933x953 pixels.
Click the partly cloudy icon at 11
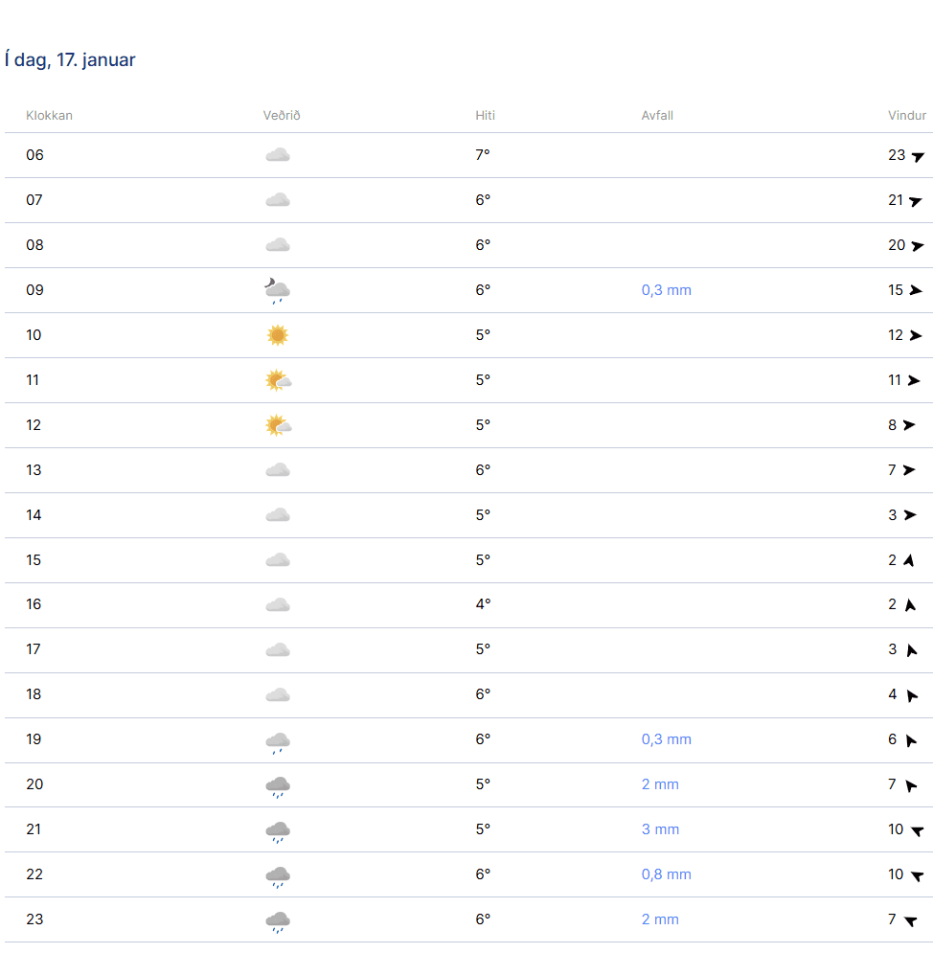(x=279, y=380)
